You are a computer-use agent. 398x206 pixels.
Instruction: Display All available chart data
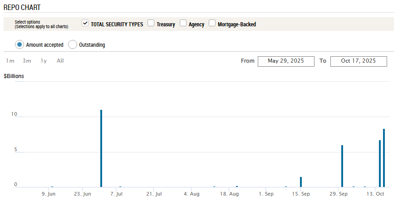point(60,61)
